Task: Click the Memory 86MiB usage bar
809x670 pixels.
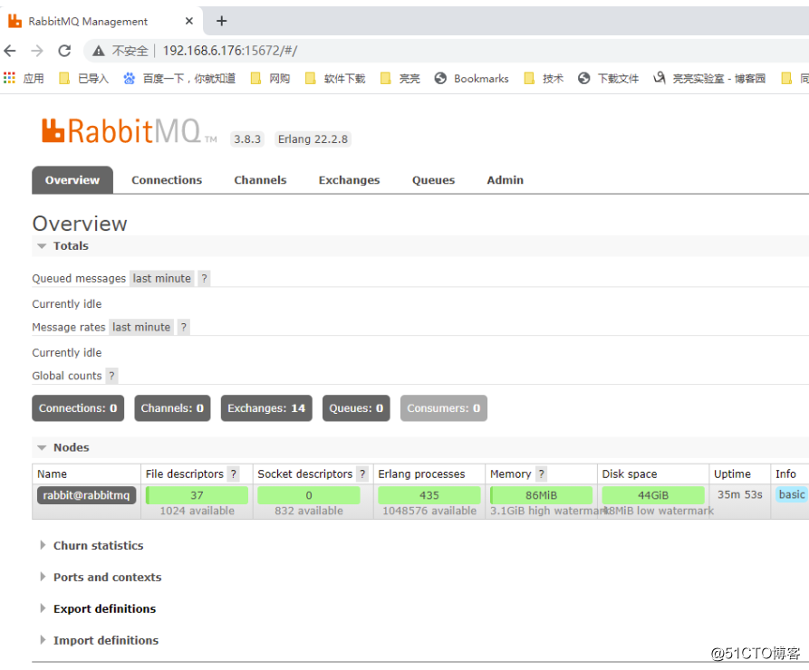Action: click(541, 495)
